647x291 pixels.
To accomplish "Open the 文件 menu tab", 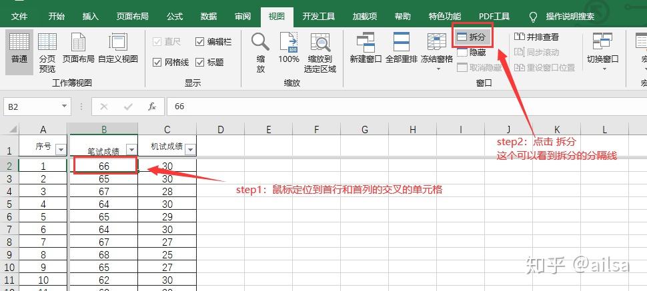I will [x=20, y=16].
